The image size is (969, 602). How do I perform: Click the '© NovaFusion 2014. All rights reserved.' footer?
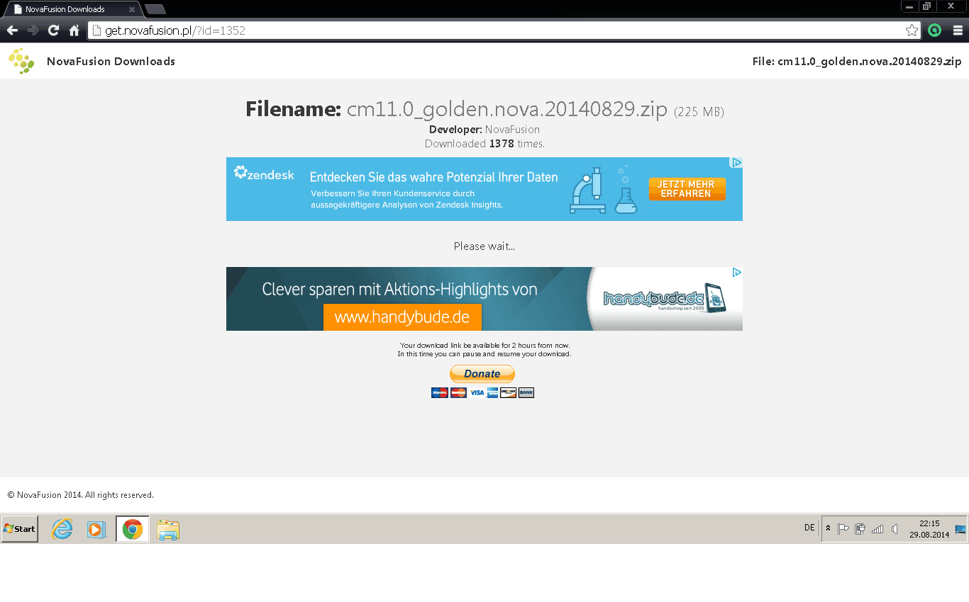click(80, 495)
